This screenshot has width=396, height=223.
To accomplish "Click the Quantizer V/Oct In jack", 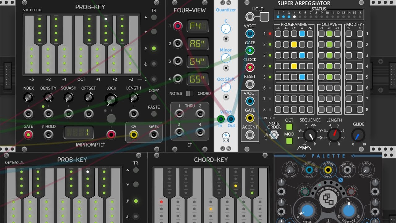I will (221, 119).
